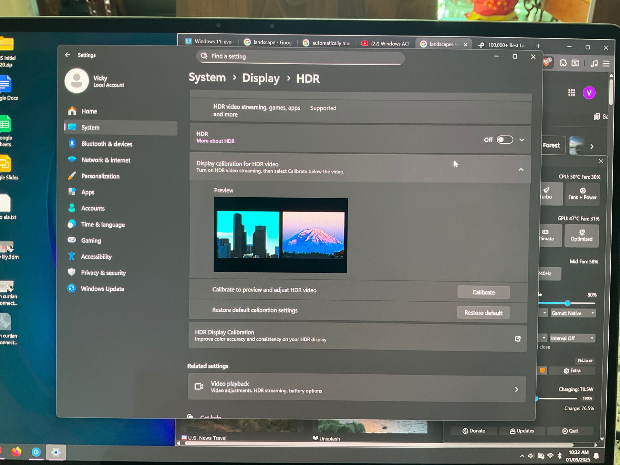Viewport: 620px width, 465px height.
Task: Expand the HDR options chevron
Action: (522, 140)
